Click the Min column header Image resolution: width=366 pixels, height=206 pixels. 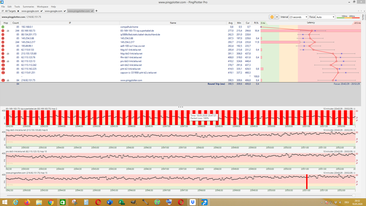[x=239, y=23]
